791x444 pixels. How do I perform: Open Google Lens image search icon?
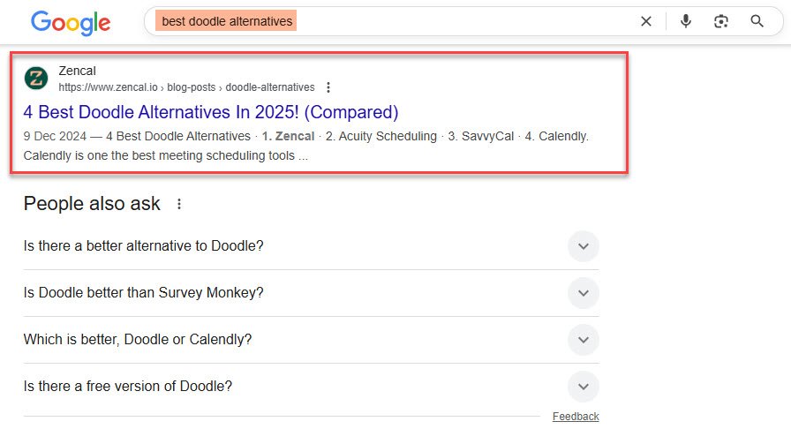point(721,21)
